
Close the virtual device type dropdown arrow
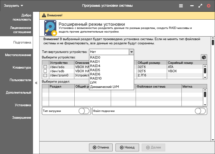131,52
